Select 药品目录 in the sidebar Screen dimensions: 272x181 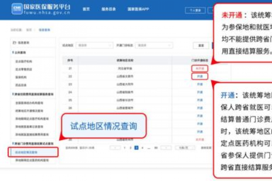pos(21,85)
